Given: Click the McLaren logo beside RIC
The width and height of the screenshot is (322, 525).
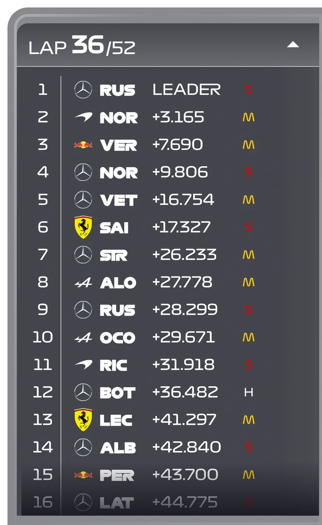Looking at the screenshot, I should [x=83, y=364].
